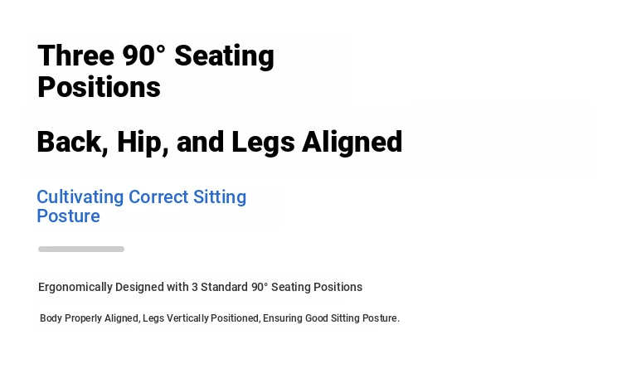Click the word "Cultivating" in the blue text
The width and height of the screenshot is (622, 388).
pos(80,197)
